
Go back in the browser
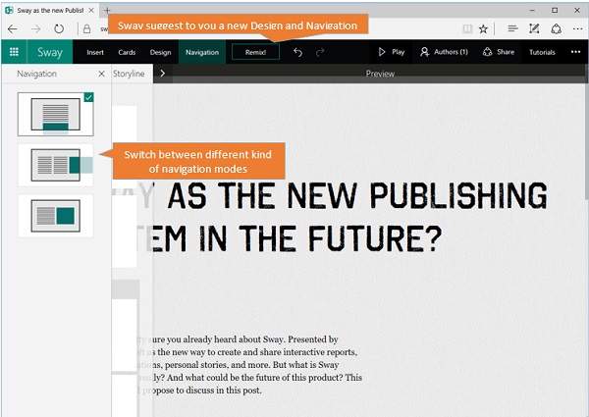click(x=13, y=28)
